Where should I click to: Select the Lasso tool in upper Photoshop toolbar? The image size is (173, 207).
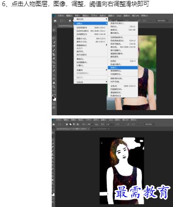click(54, 38)
